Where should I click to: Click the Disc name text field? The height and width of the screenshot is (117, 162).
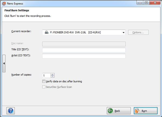(x=84, y=44)
